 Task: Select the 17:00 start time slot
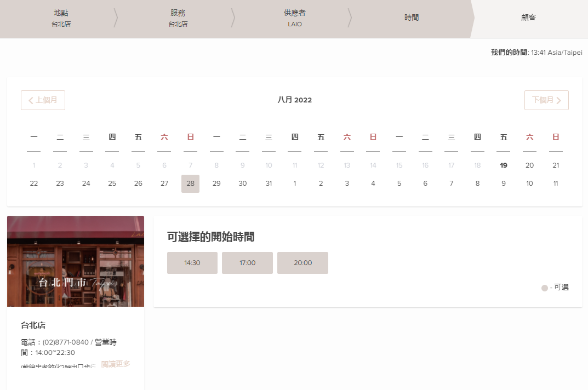point(248,263)
